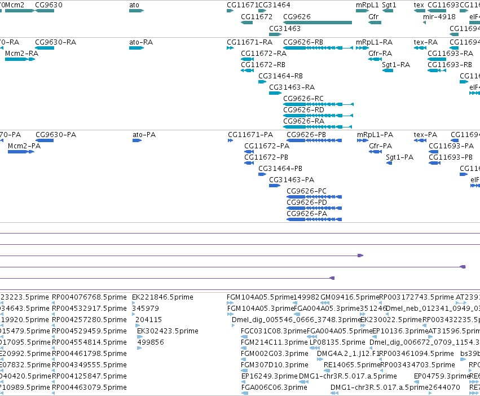Viewport: 480px width, 396px height.
Task: Select the CG9626-RC transcript label
Action: click(x=303, y=99)
